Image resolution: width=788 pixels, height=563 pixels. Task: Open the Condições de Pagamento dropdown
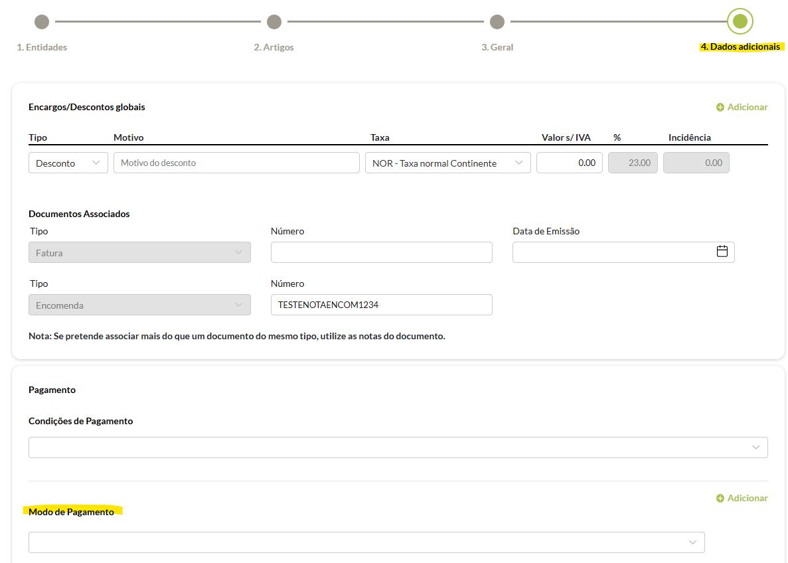pos(398,447)
